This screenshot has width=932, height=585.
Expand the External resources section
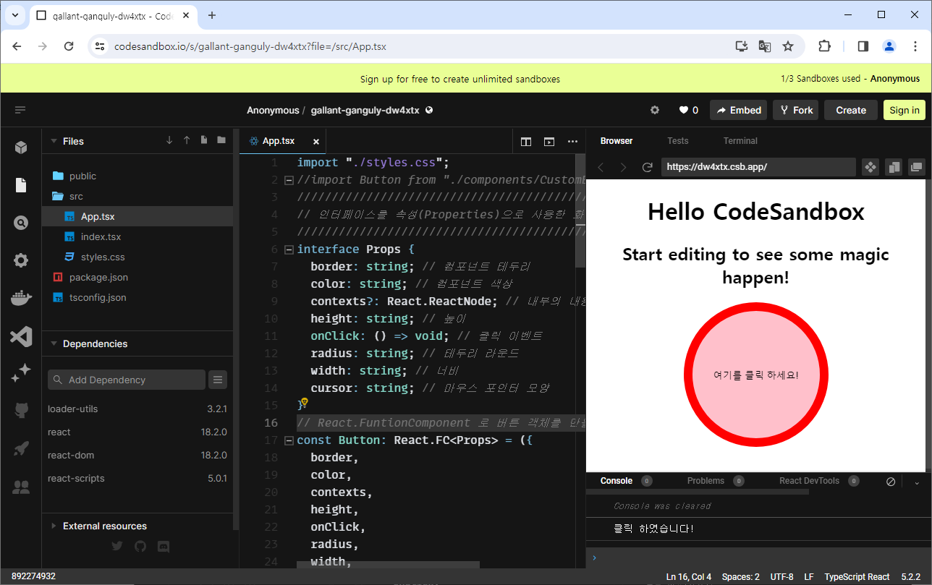[x=54, y=526]
